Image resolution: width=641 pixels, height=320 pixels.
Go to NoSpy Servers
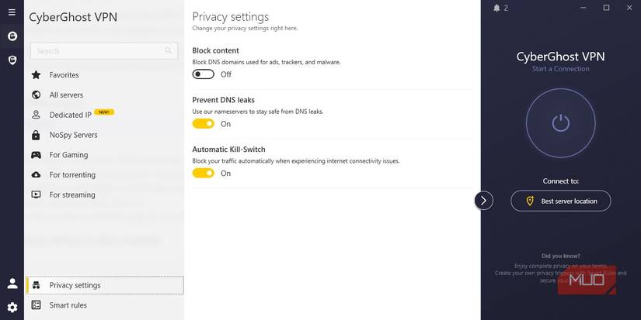click(73, 135)
